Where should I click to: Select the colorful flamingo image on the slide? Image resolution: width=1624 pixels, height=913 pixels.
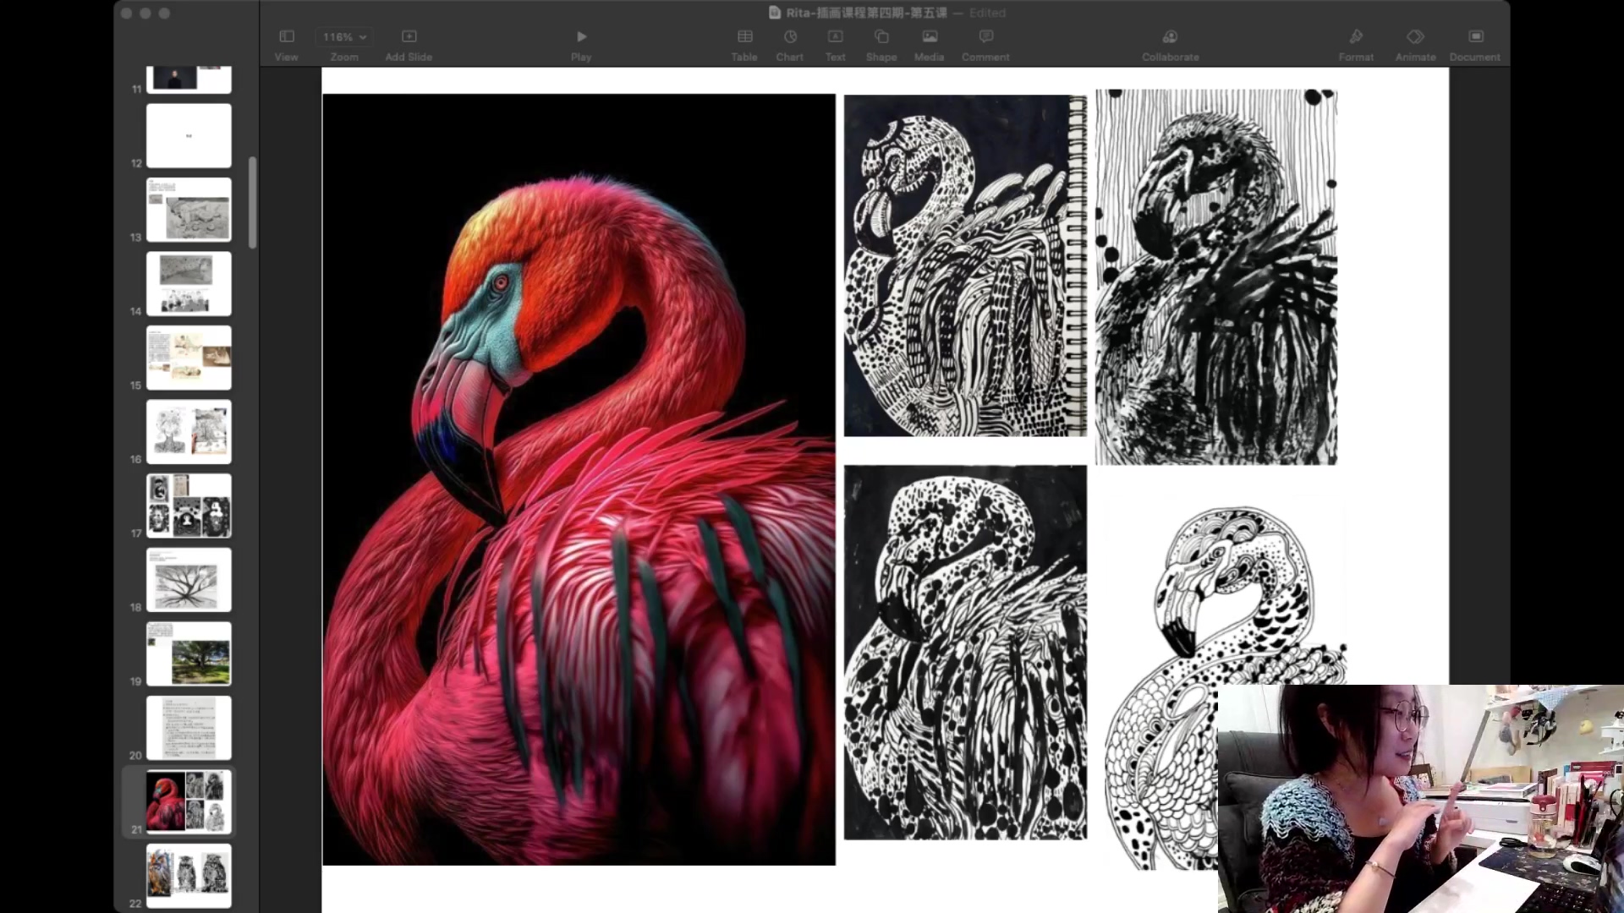pyautogui.click(x=579, y=479)
